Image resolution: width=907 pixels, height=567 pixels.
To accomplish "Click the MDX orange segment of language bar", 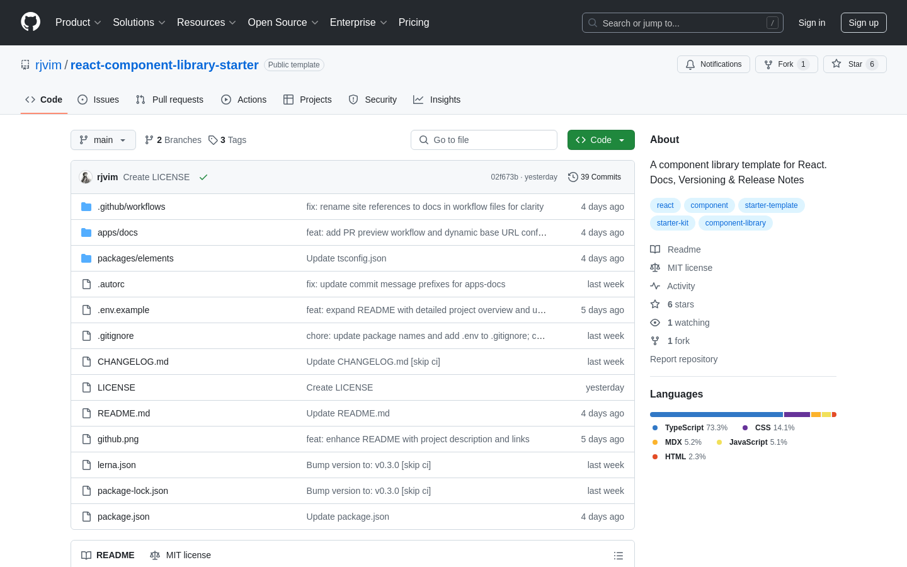I will (816, 415).
